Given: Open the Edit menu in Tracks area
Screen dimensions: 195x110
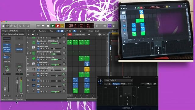Looking at the screenshot, I should (x=34, y=31).
